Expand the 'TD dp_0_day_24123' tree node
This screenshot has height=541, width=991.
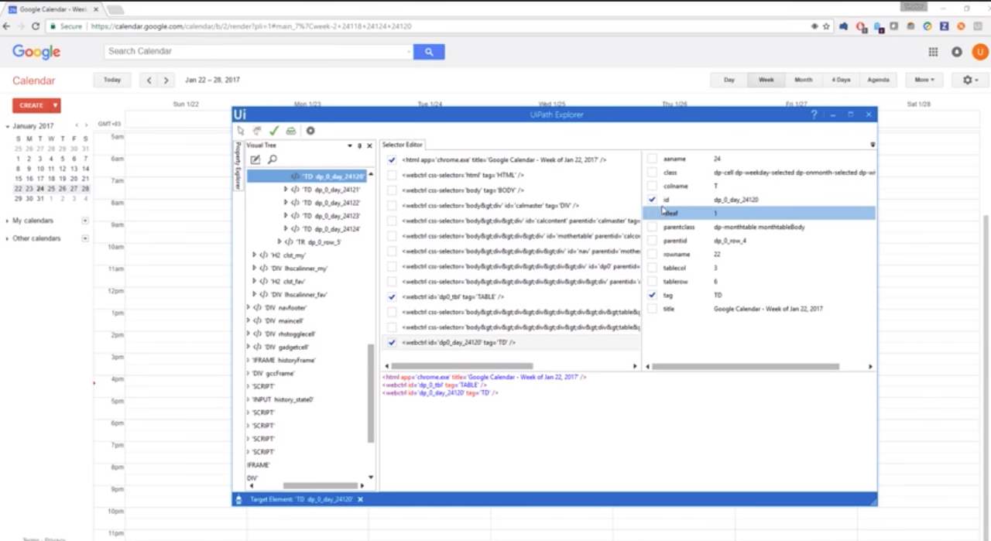(x=286, y=216)
